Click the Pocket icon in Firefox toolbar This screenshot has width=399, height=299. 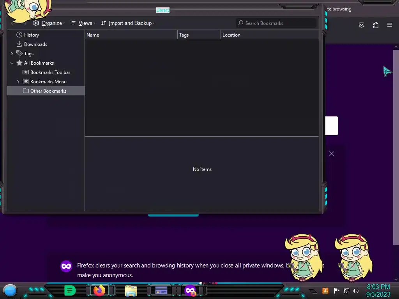361,25
